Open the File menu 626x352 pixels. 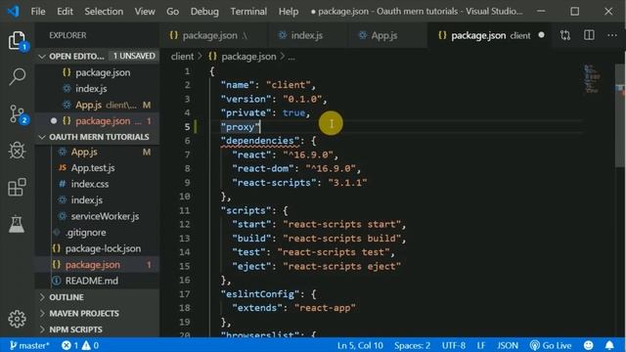38,11
